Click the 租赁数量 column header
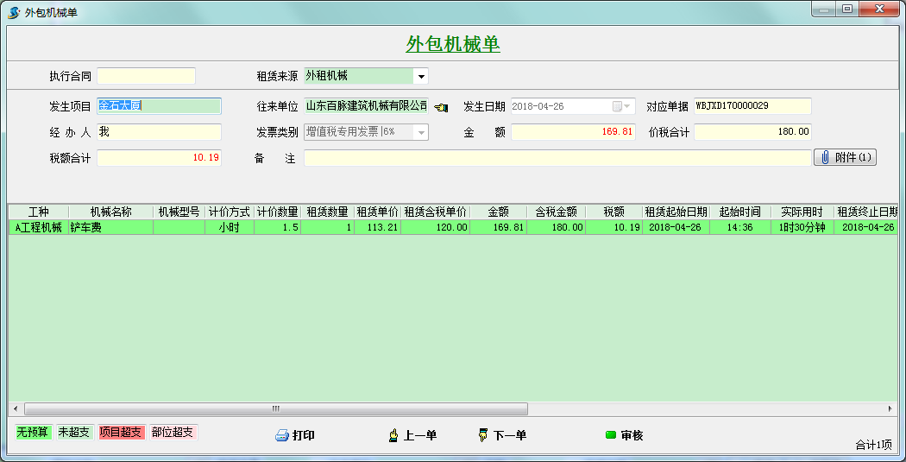The image size is (906, 462). point(328,212)
